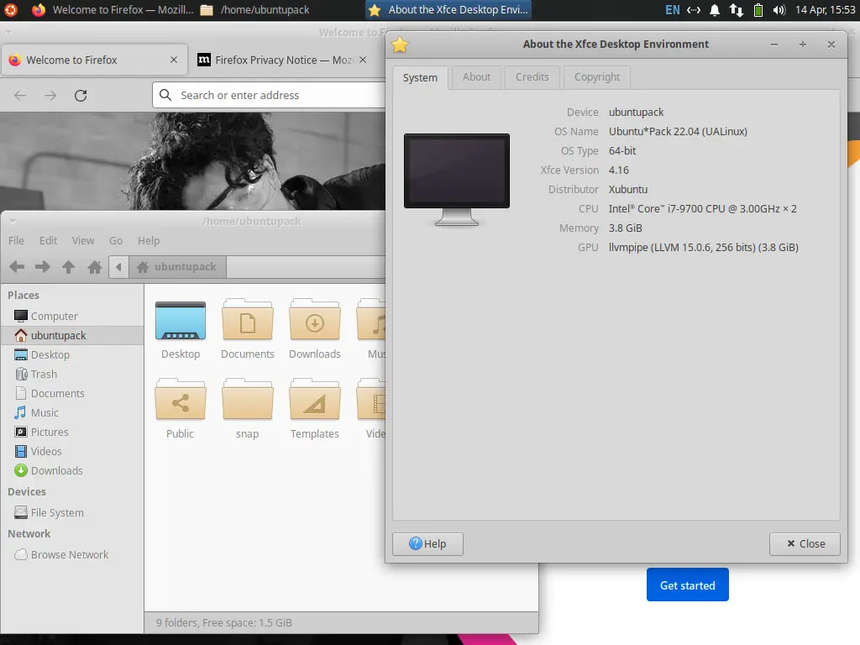Viewport: 860px width, 645px height.
Task: Open File System under Devices
Action: tap(72, 513)
